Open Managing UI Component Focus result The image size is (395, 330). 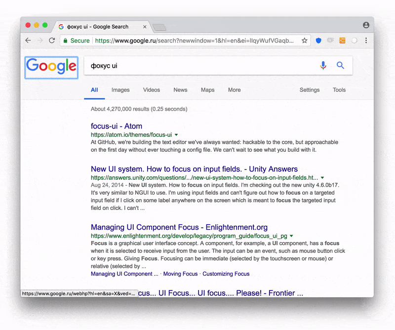179,227
